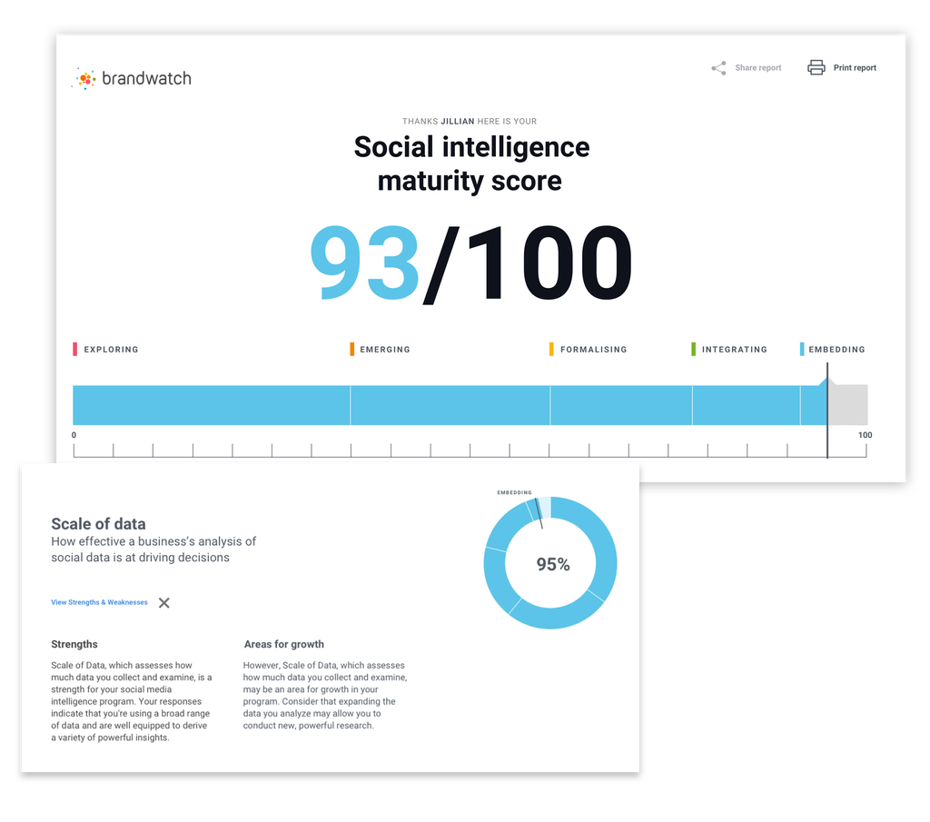This screenshot has width=930, height=822.
Task: Collapse View Strengths & Weaknesses link
Action: click(99, 602)
